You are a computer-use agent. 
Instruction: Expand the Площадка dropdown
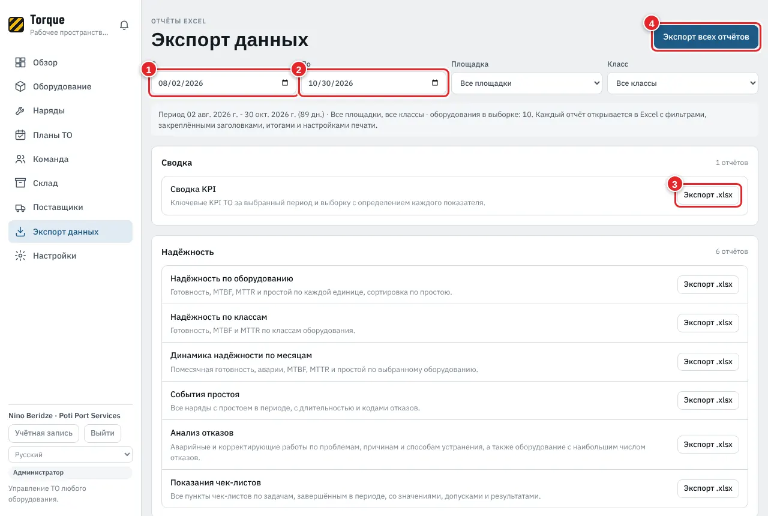(526, 83)
